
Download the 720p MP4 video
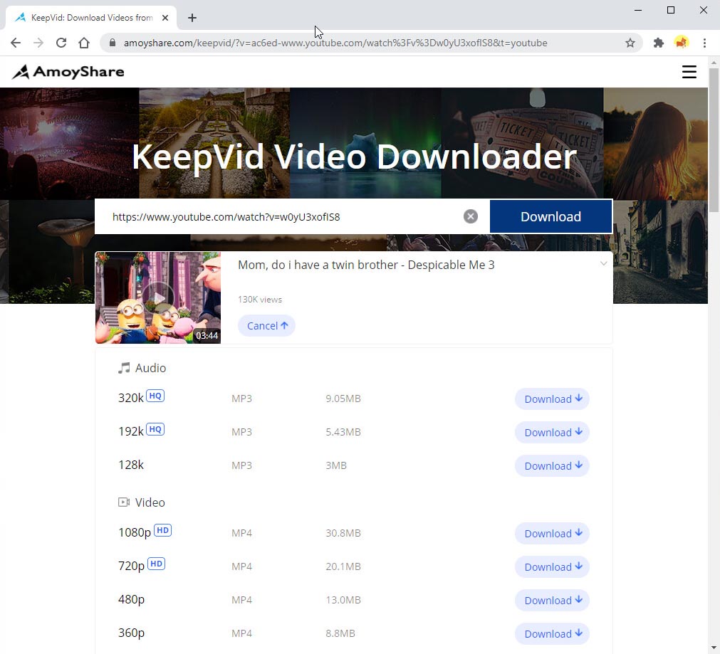(x=552, y=566)
